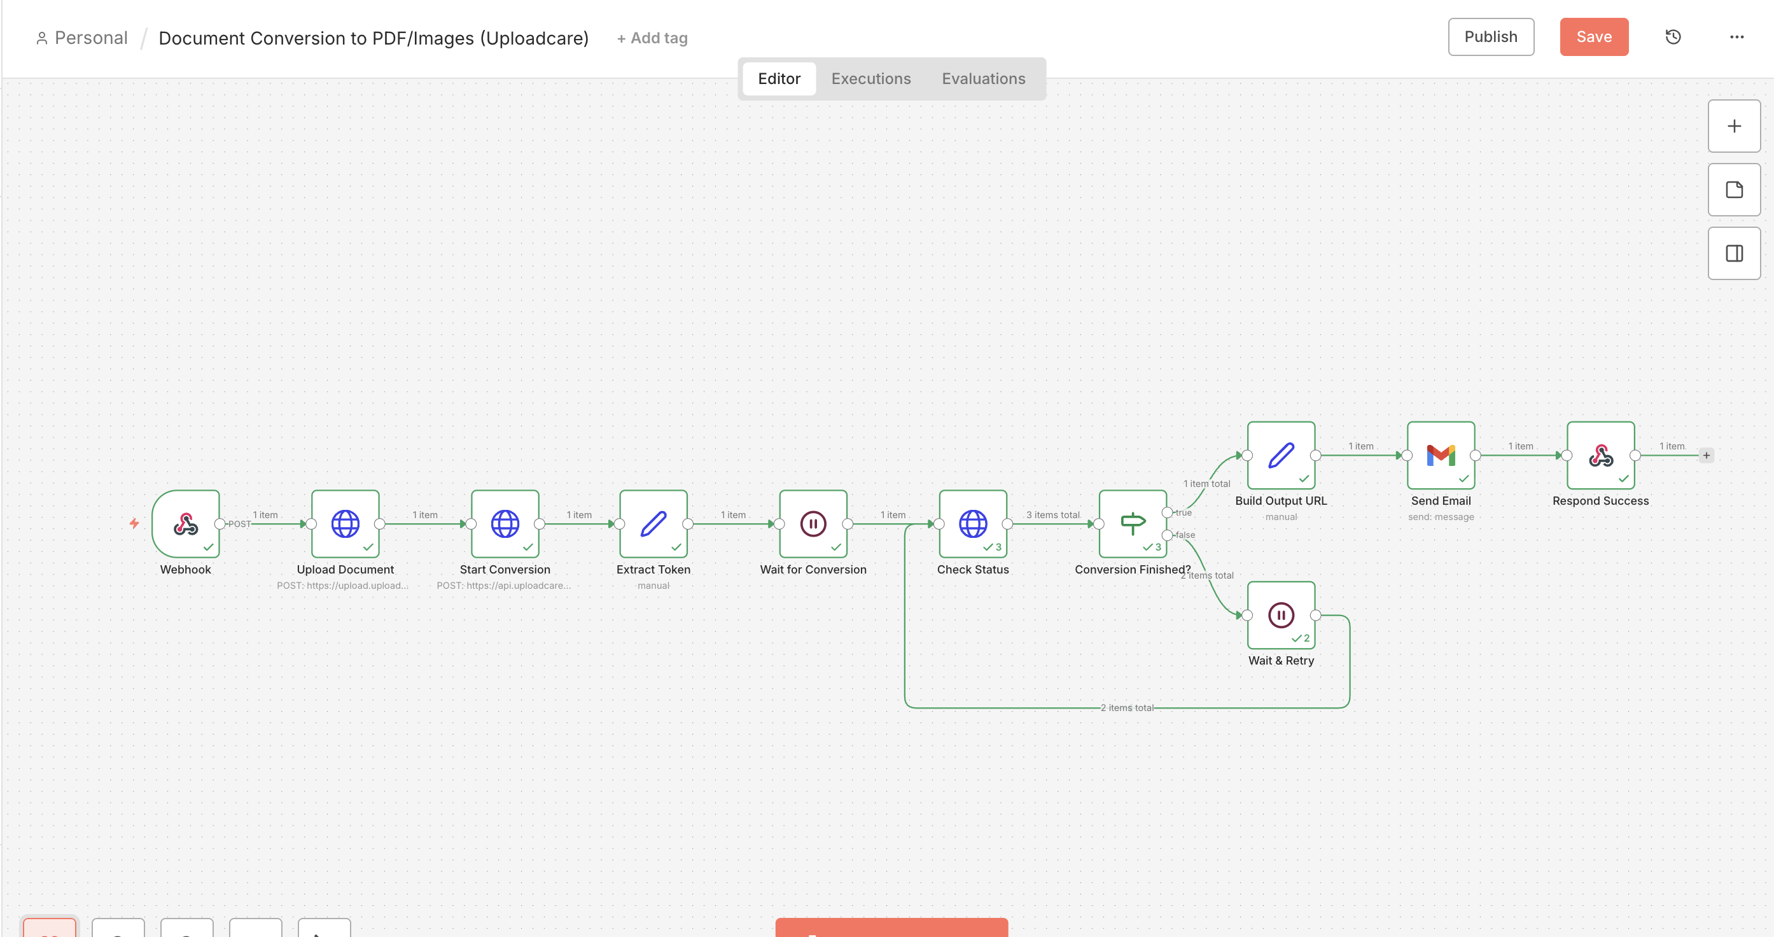This screenshot has height=937, width=1774.
Task: Select the Wait for Conversion pause node
Action: (x=813, y=524)
